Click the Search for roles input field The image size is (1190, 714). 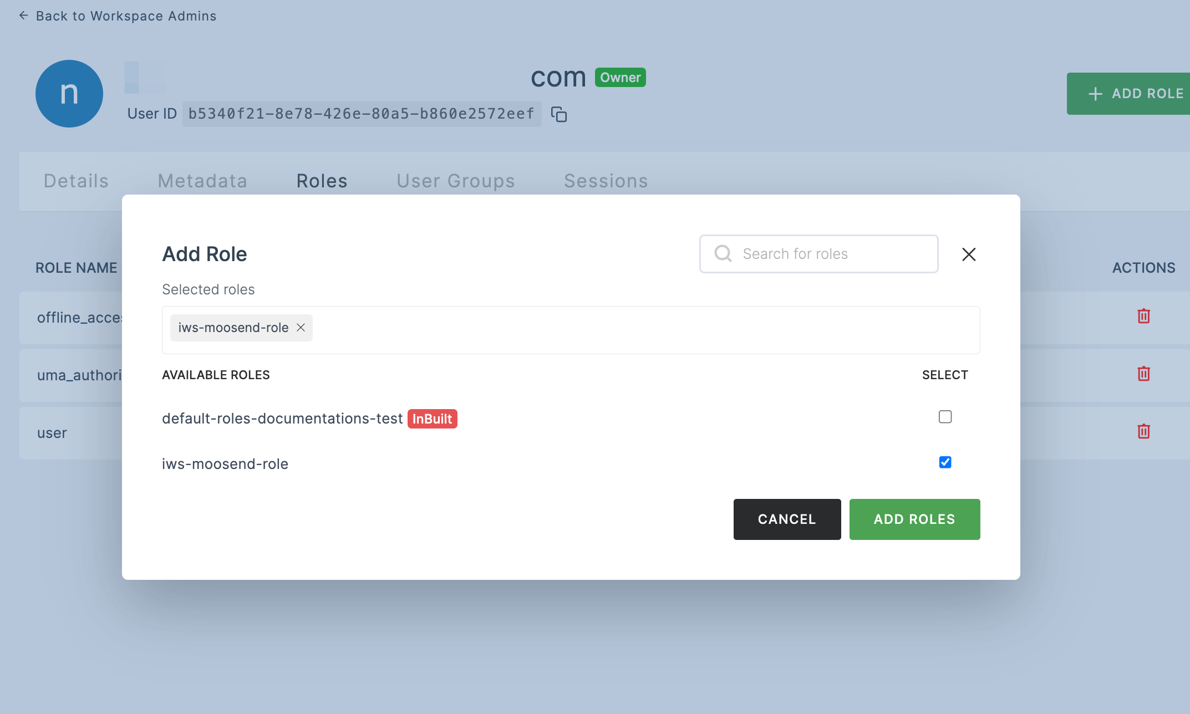[x=818, y=253]
